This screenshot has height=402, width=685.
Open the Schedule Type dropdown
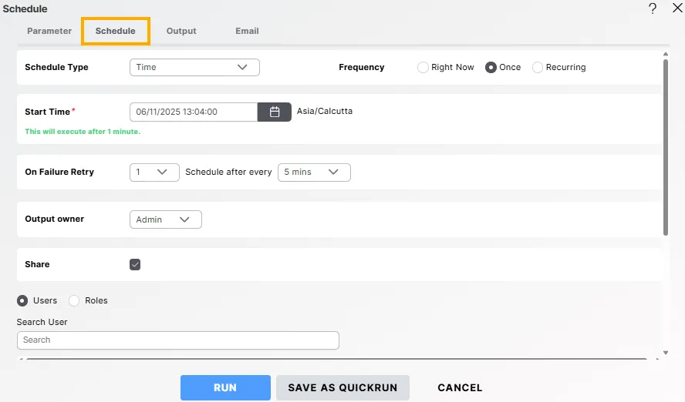194,68
